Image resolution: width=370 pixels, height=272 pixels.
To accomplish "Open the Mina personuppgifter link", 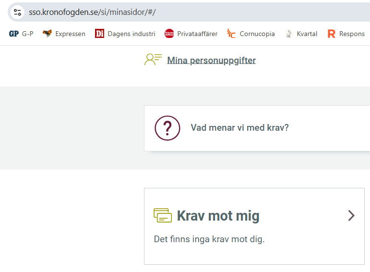I will [x=211, y=61].
